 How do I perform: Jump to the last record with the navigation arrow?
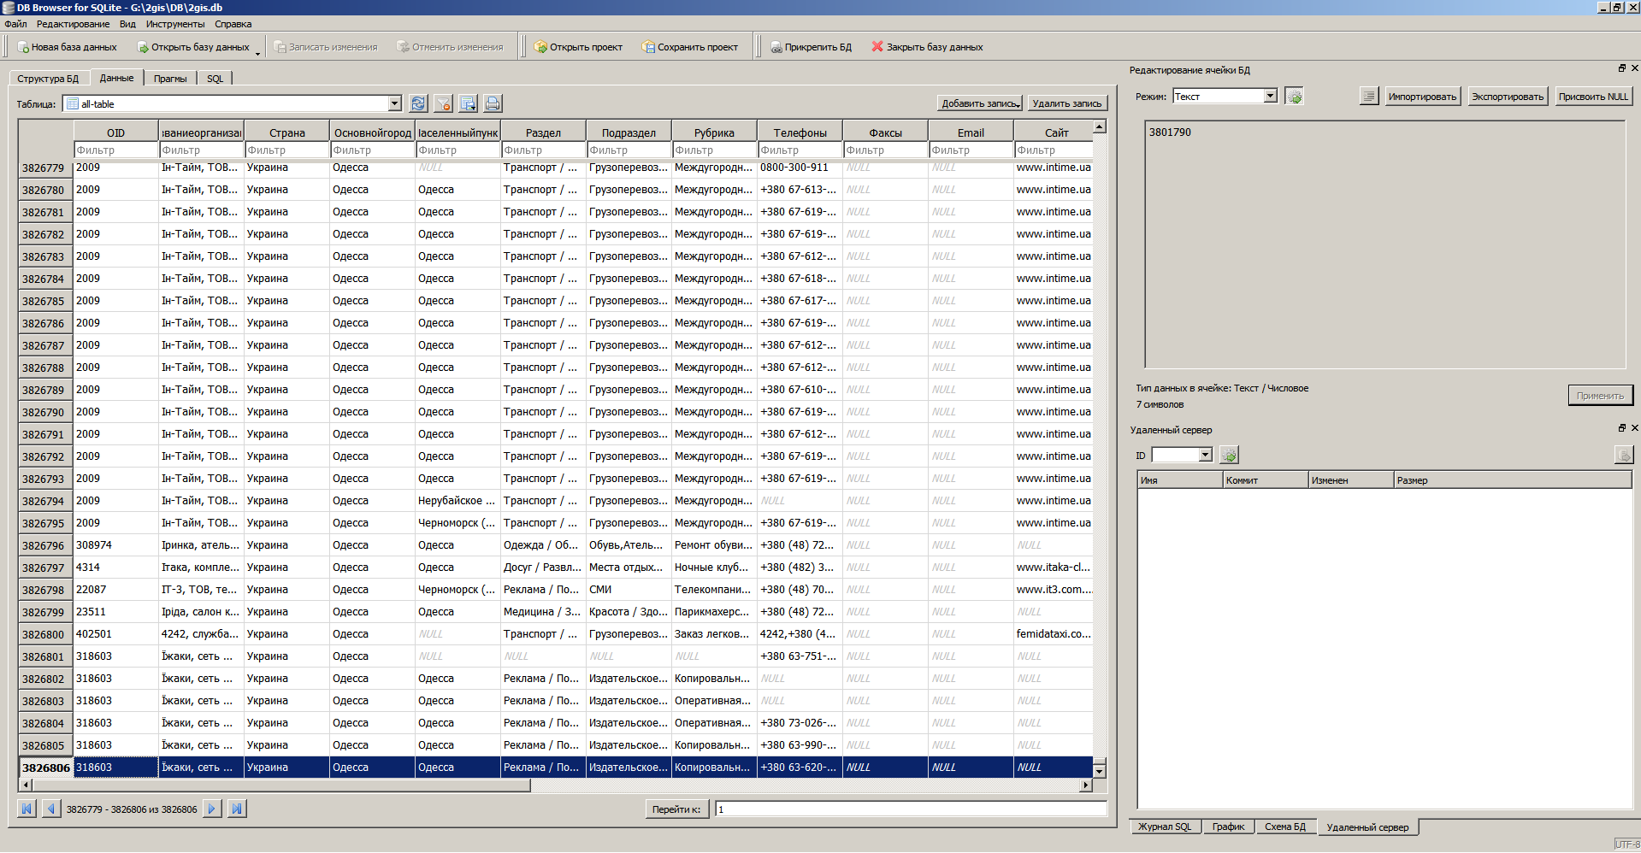click(x=237, y=809)
